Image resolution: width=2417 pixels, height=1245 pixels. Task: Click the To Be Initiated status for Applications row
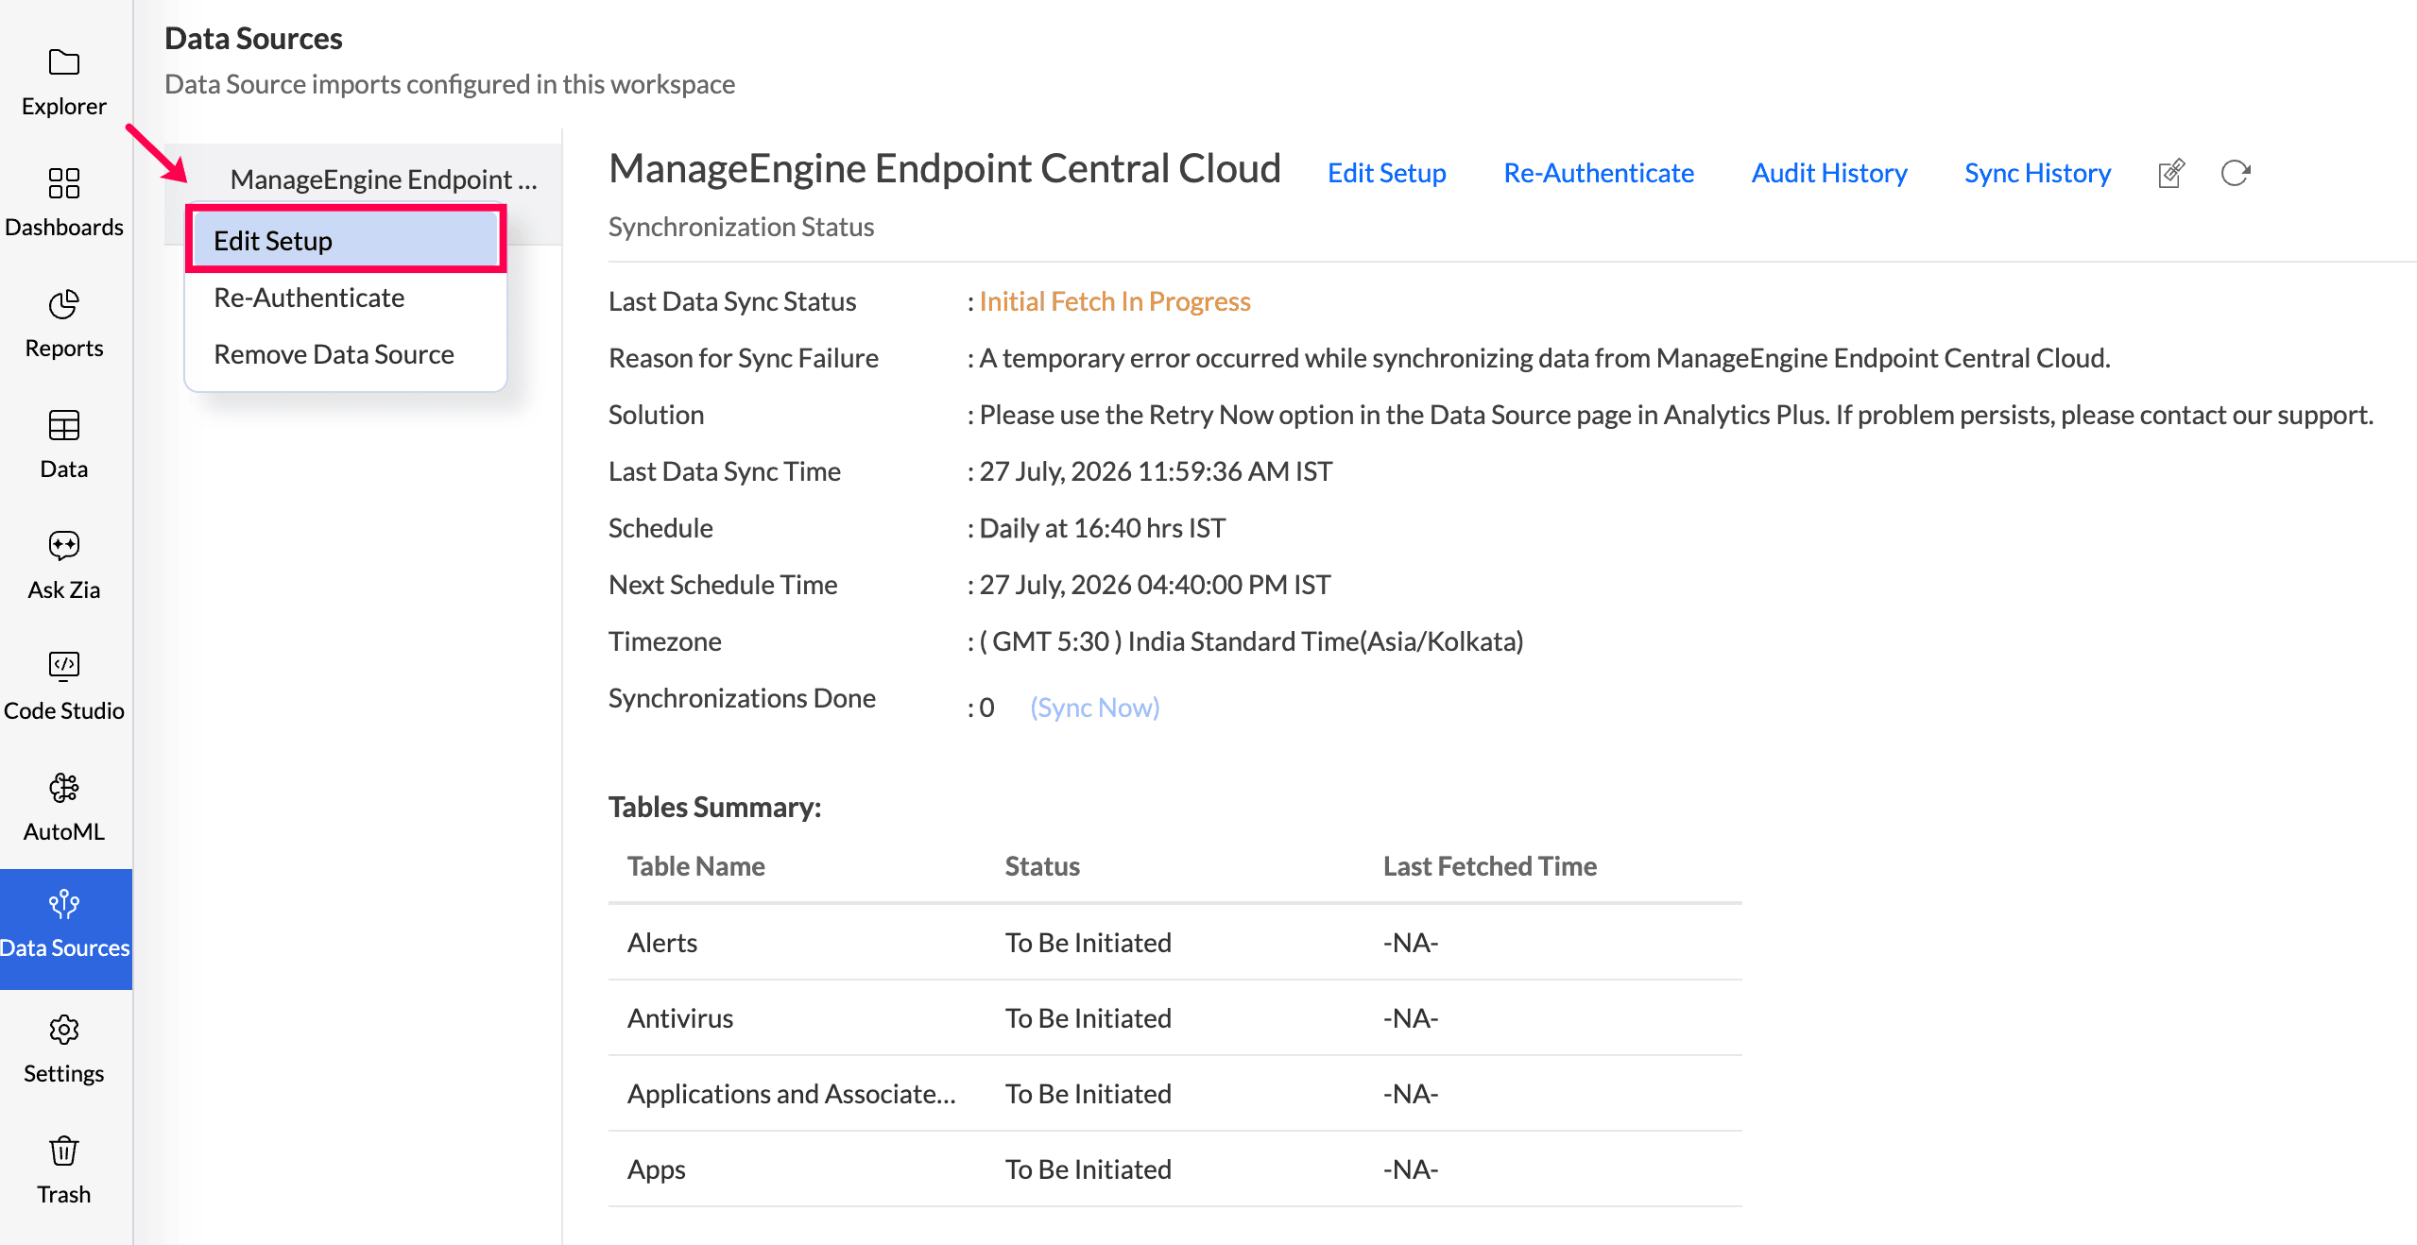click(x=1089, y=1094)
